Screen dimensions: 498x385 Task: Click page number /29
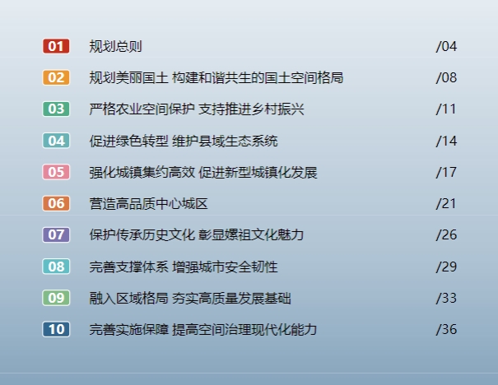point(446,267)
